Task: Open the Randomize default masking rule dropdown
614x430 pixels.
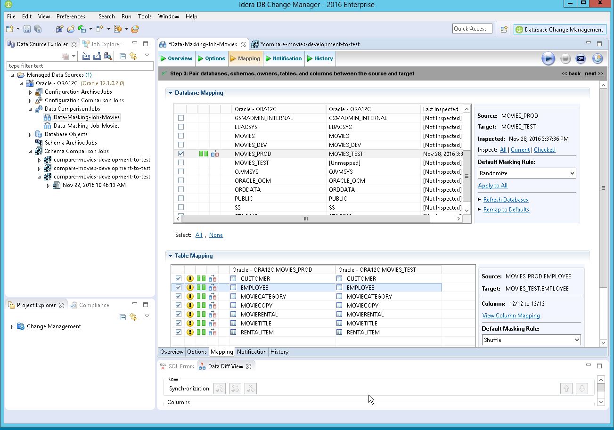Action: [527, 173]
